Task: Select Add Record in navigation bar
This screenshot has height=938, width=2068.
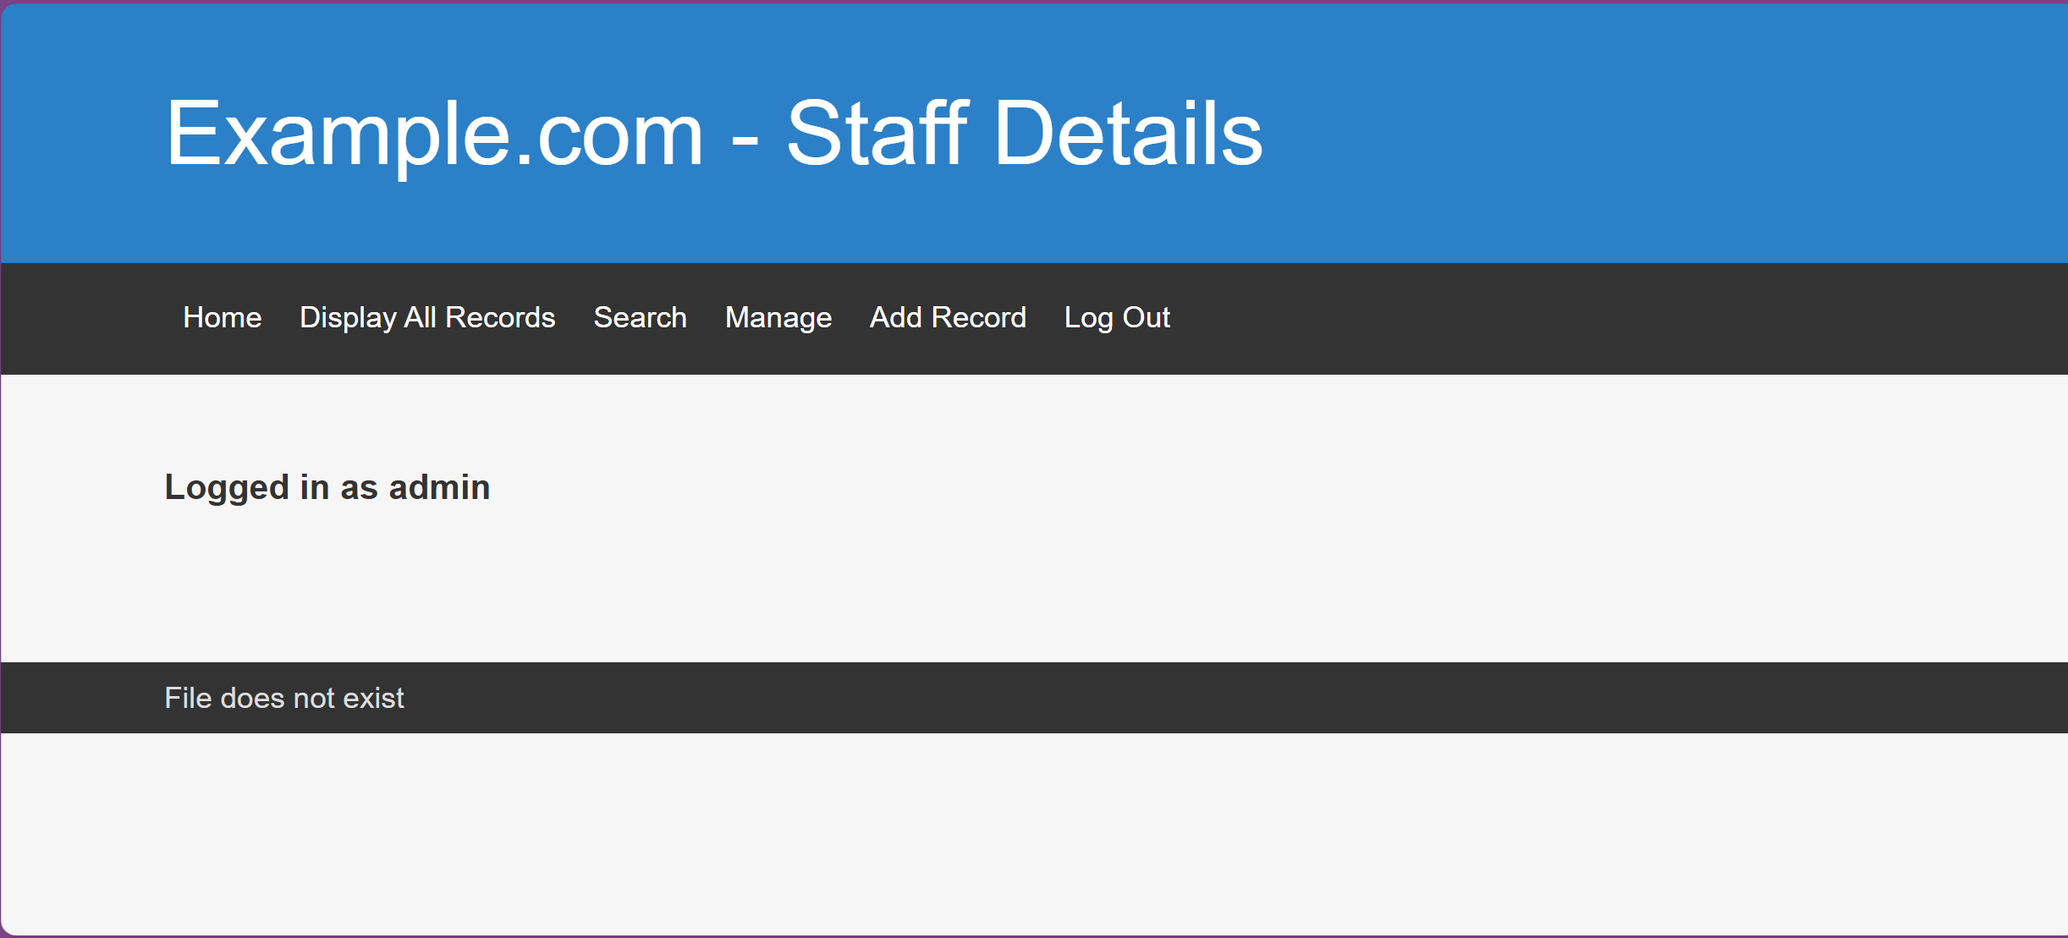Action: (x=948, y=317)
